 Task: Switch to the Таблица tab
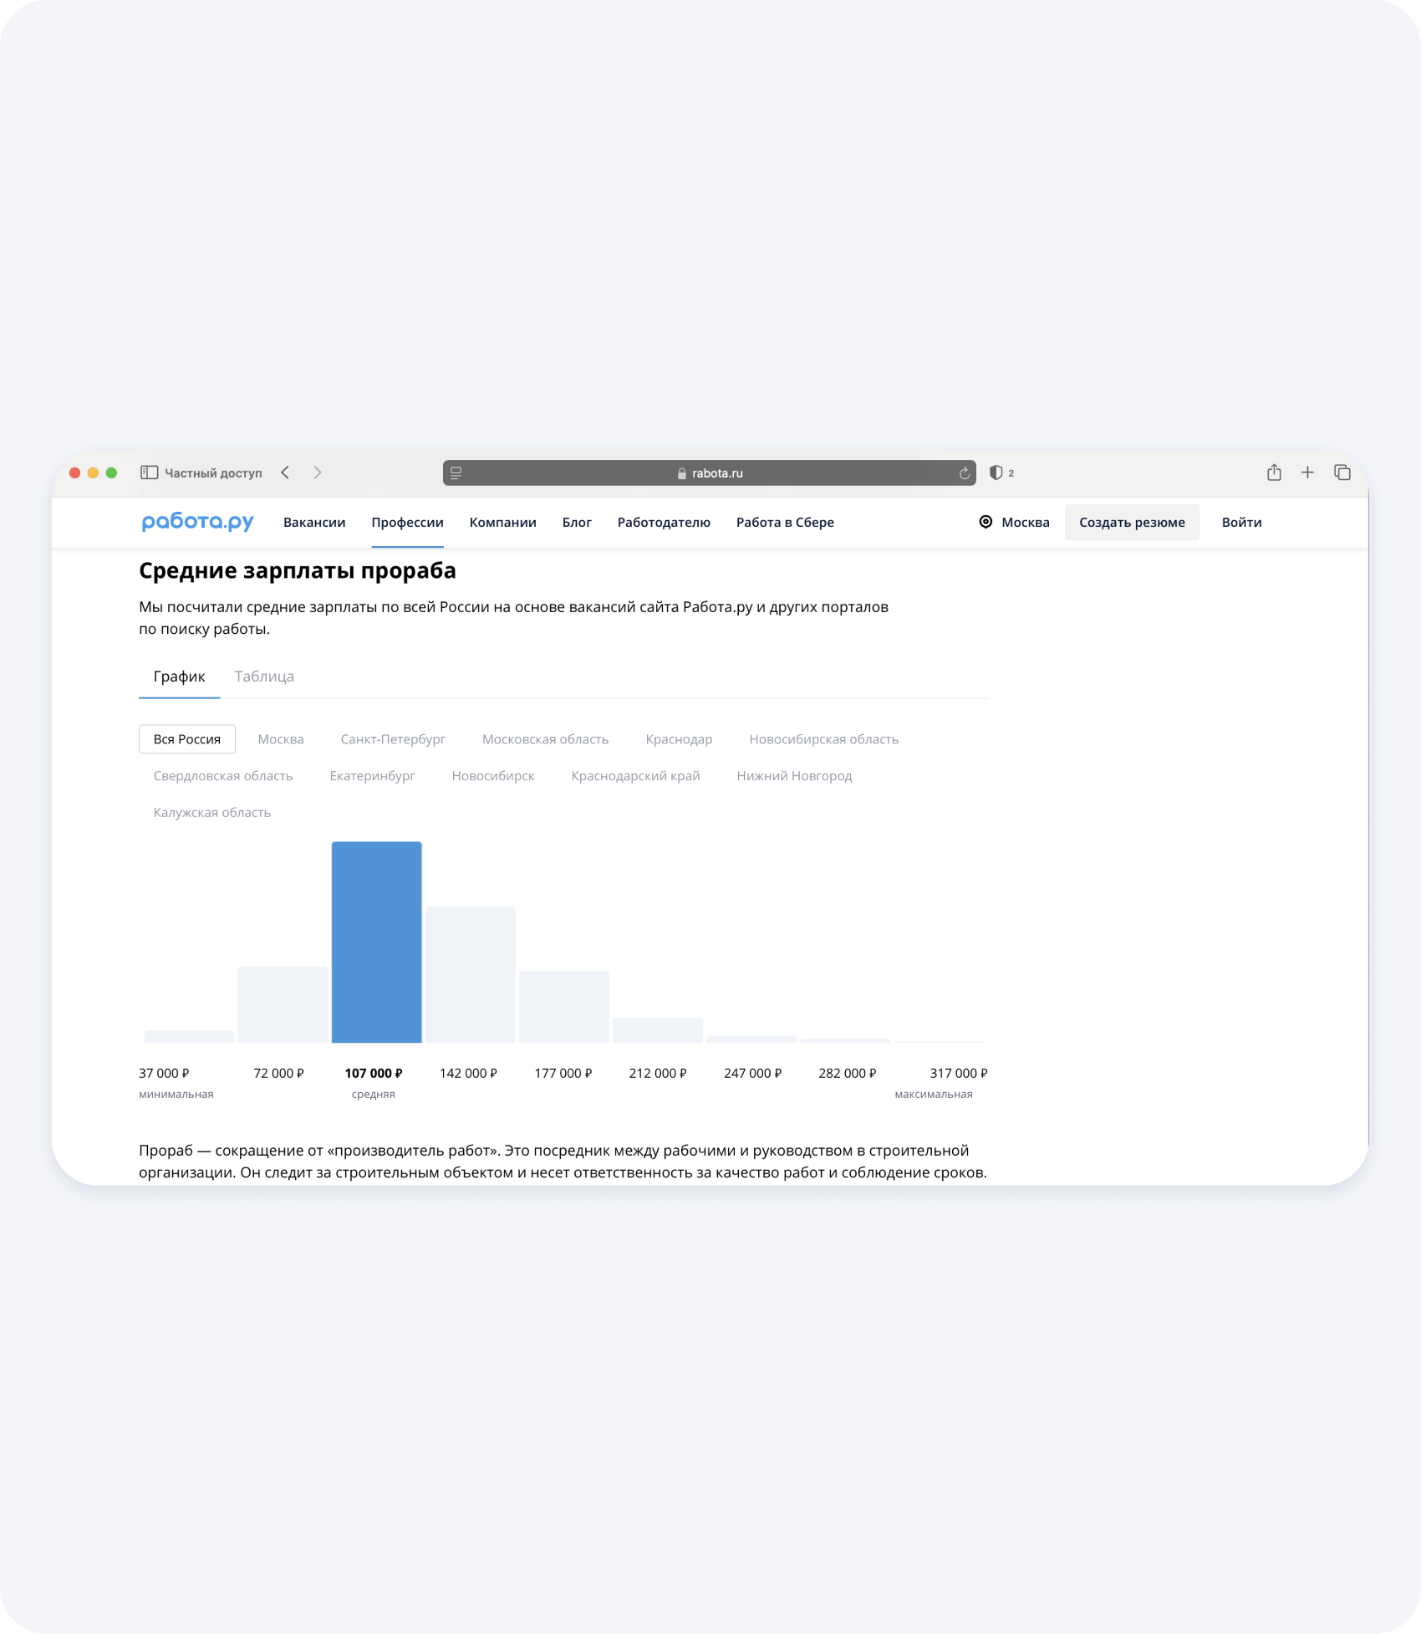pyautogui.click(x=264, y=677)
